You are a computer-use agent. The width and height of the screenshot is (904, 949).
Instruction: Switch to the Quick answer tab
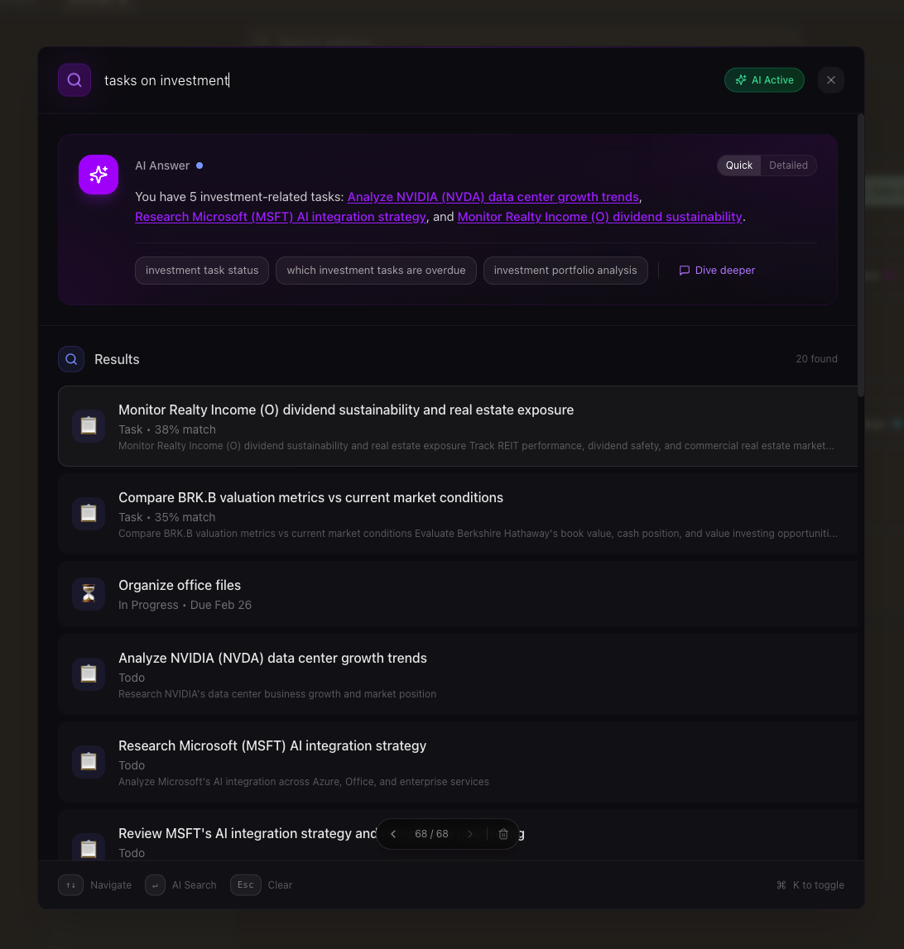click(x=738, y=165)
